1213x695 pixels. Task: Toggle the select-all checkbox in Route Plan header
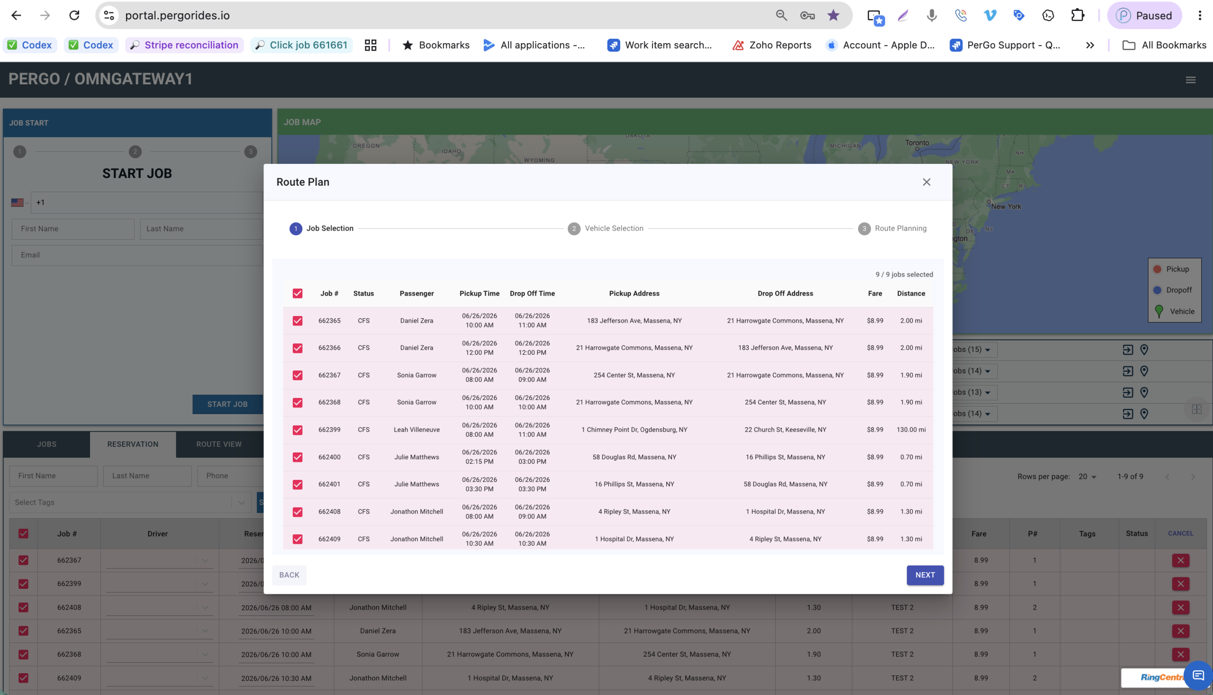(x=298, y=294)
